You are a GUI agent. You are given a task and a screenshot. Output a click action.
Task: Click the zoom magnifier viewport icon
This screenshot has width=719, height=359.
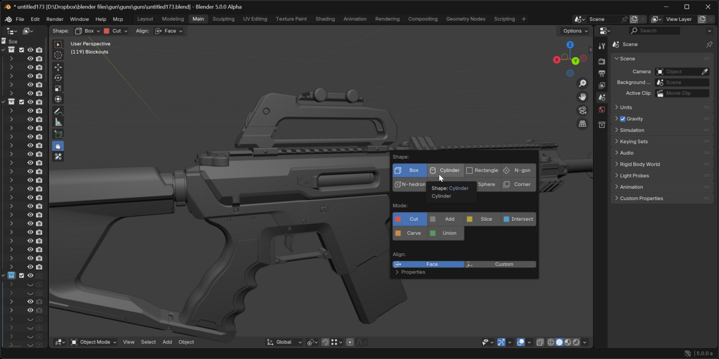click(582, 83)
